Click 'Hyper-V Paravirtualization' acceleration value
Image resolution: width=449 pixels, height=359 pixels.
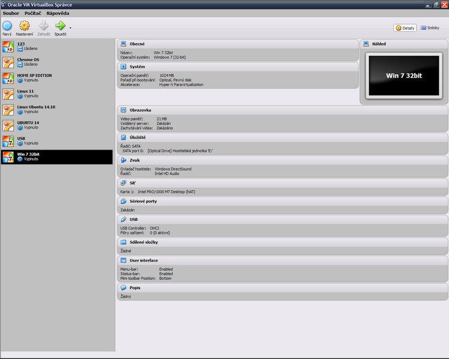181,85
